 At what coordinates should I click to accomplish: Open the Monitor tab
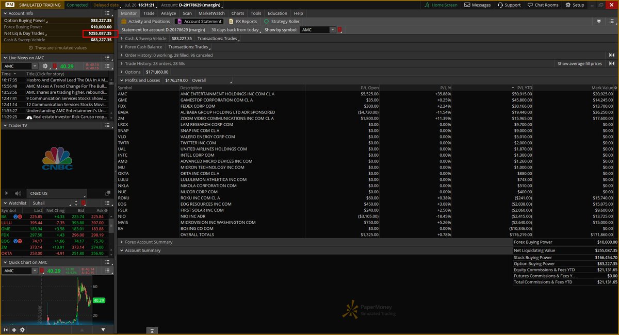pyautogui.click(x=129, y=13)
